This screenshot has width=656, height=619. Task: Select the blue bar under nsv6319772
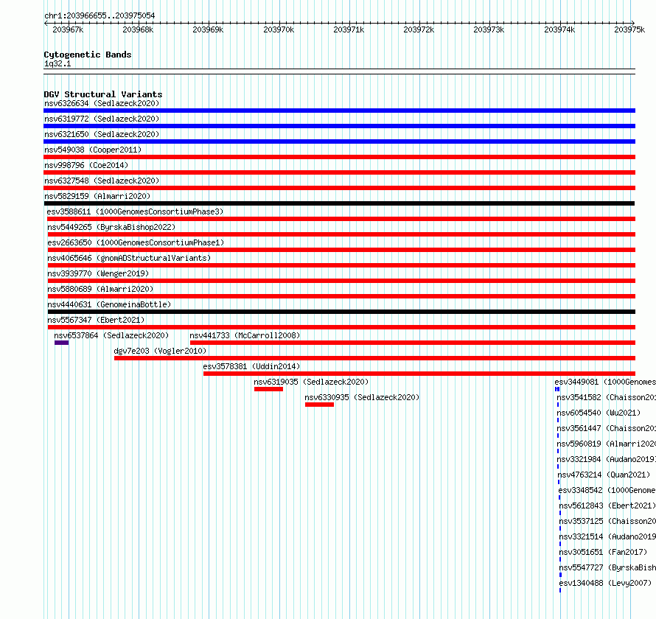339,126
